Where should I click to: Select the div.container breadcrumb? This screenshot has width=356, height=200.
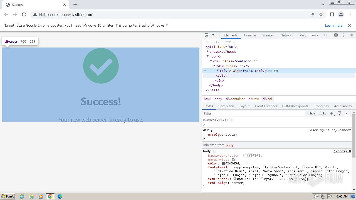coord(235,99)
